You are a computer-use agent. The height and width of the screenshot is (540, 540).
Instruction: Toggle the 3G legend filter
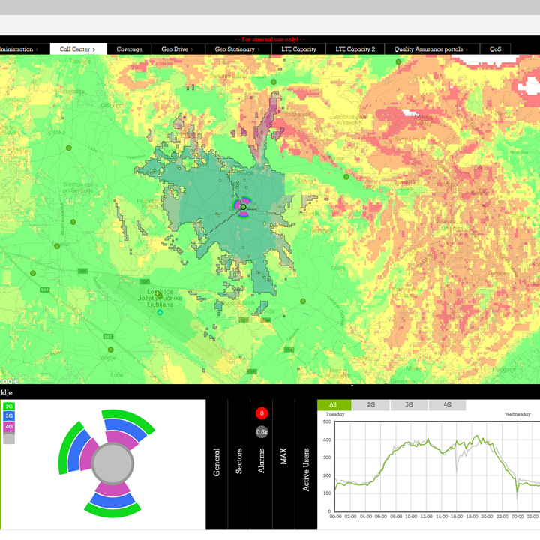pyautogui.click(x=9, y=416)
